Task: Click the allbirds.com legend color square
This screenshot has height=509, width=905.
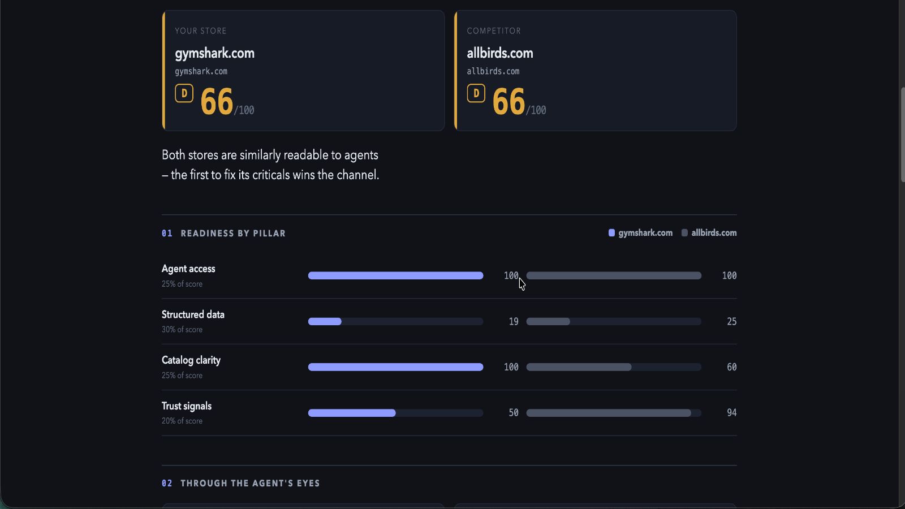Action: click(684, 232)
